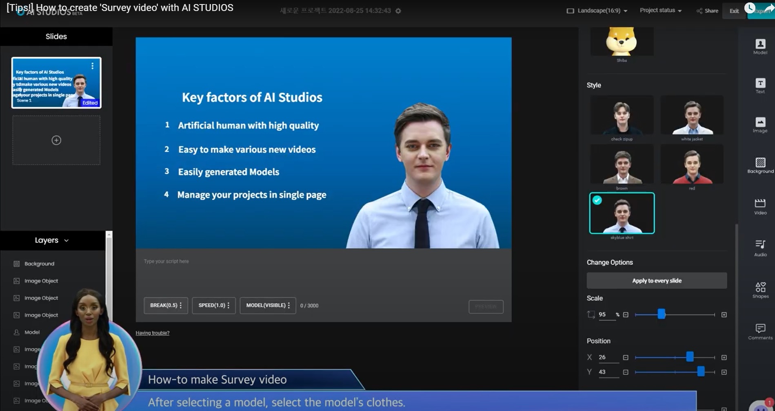Open the Audio panel icon
This screenshot has height=411, width=775.
[760, 248]
